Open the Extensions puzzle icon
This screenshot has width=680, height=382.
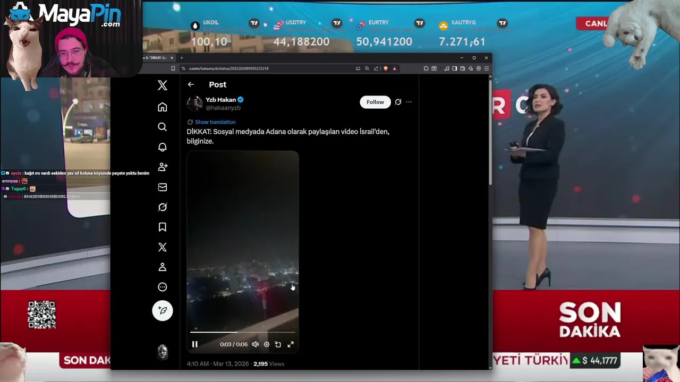point(426,68)
